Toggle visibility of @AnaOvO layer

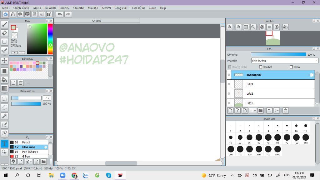pyautogui.click(x=229, y=75)
